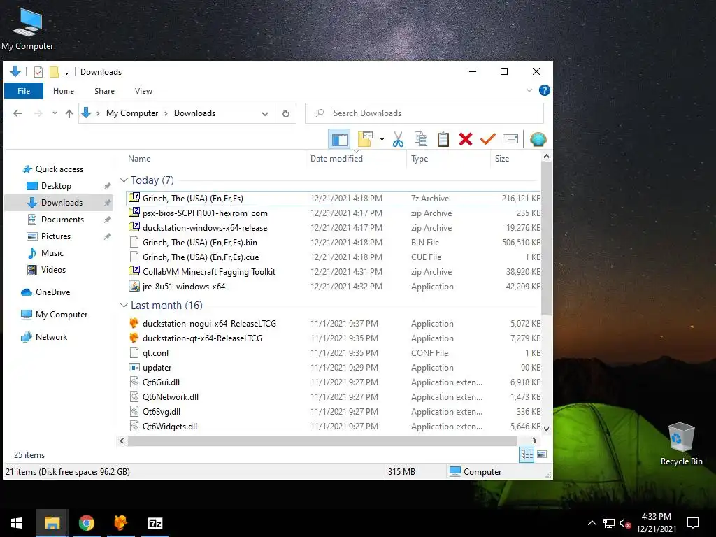Click My Computer in the address breadcrumb
Screen dimensions: 716x537
point(132,113)
